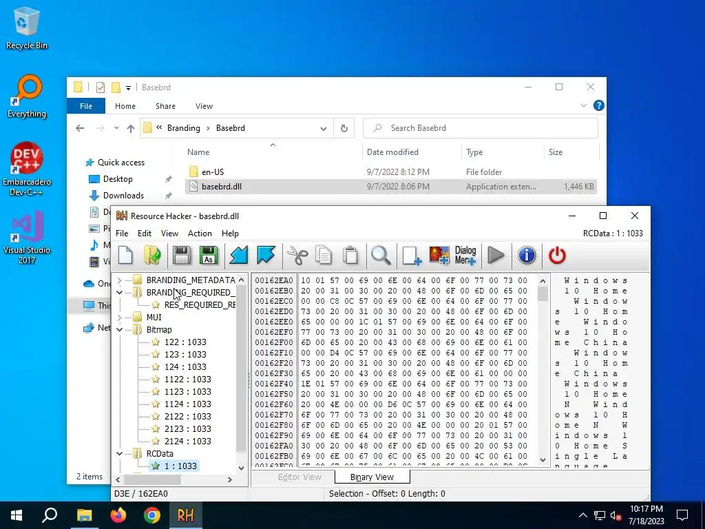Click the Save floppy disk icon

(x=182, y=255)
